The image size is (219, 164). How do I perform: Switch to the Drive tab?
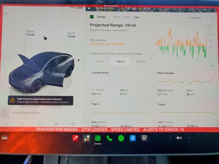click(x=117, y=17)
